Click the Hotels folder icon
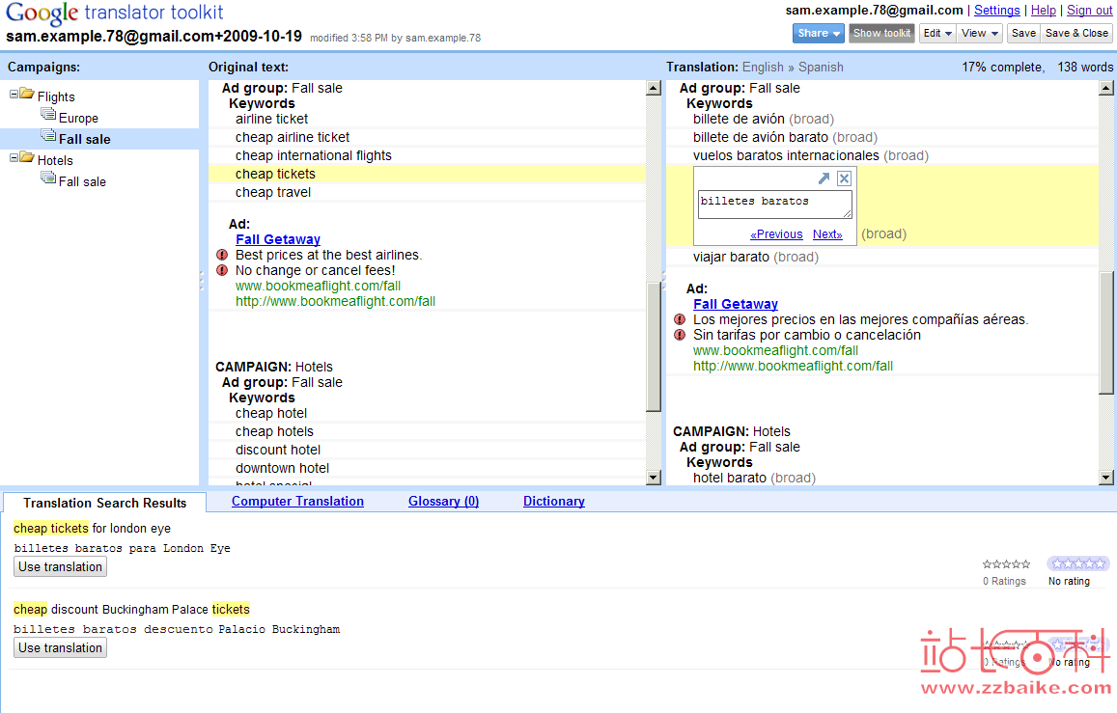Screen dimensions: 1117x713 [x=27, y=157]
